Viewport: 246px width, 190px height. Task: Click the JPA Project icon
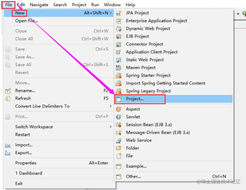click(x=118, y=13)
